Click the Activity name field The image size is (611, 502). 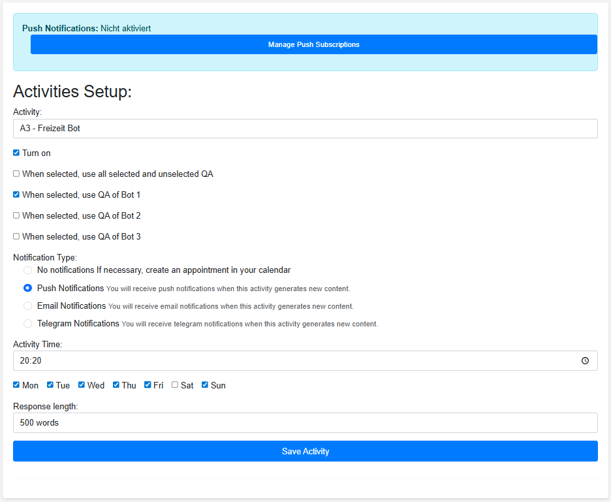point(305,129)
